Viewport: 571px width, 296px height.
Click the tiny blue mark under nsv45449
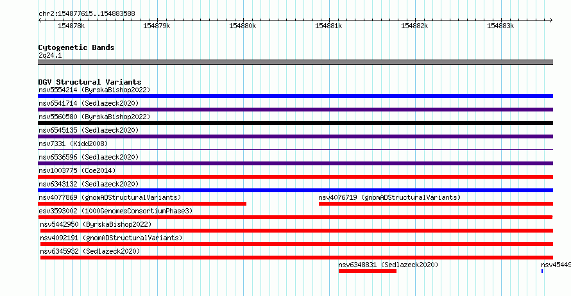542,271
